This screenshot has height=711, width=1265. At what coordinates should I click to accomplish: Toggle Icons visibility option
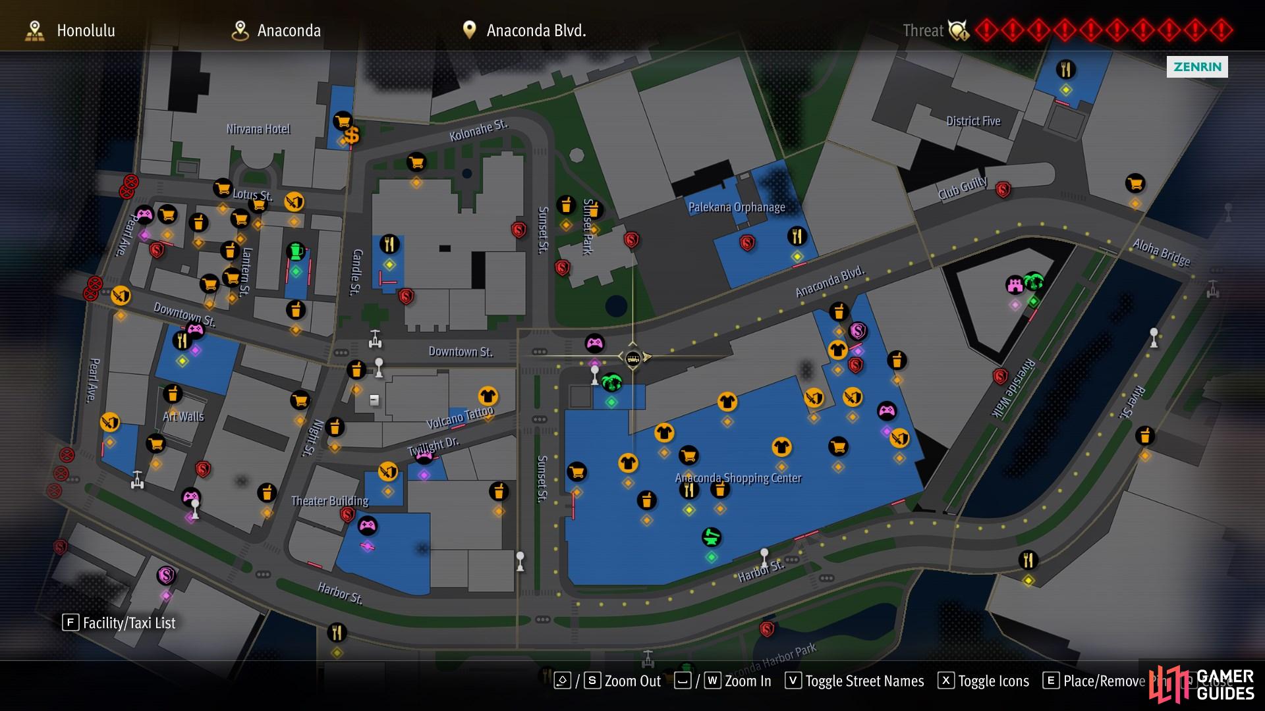click(984, 681)
